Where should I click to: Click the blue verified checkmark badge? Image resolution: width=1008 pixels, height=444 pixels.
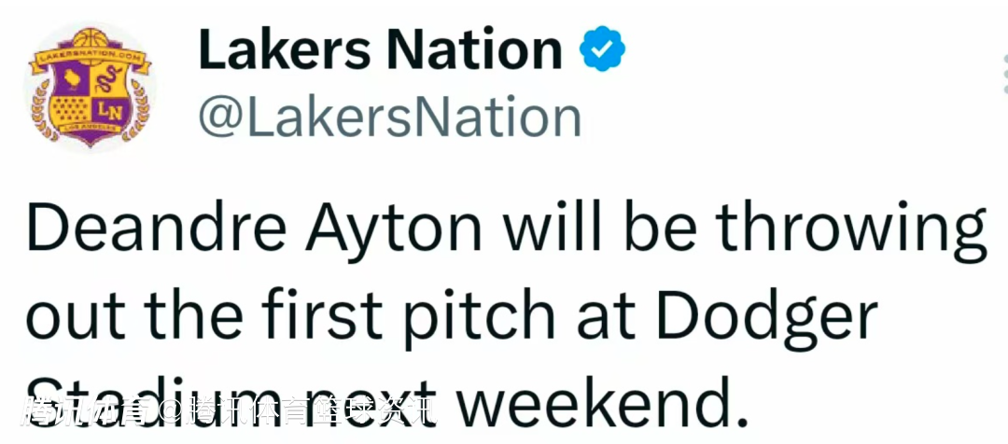(x=602, y=49)
